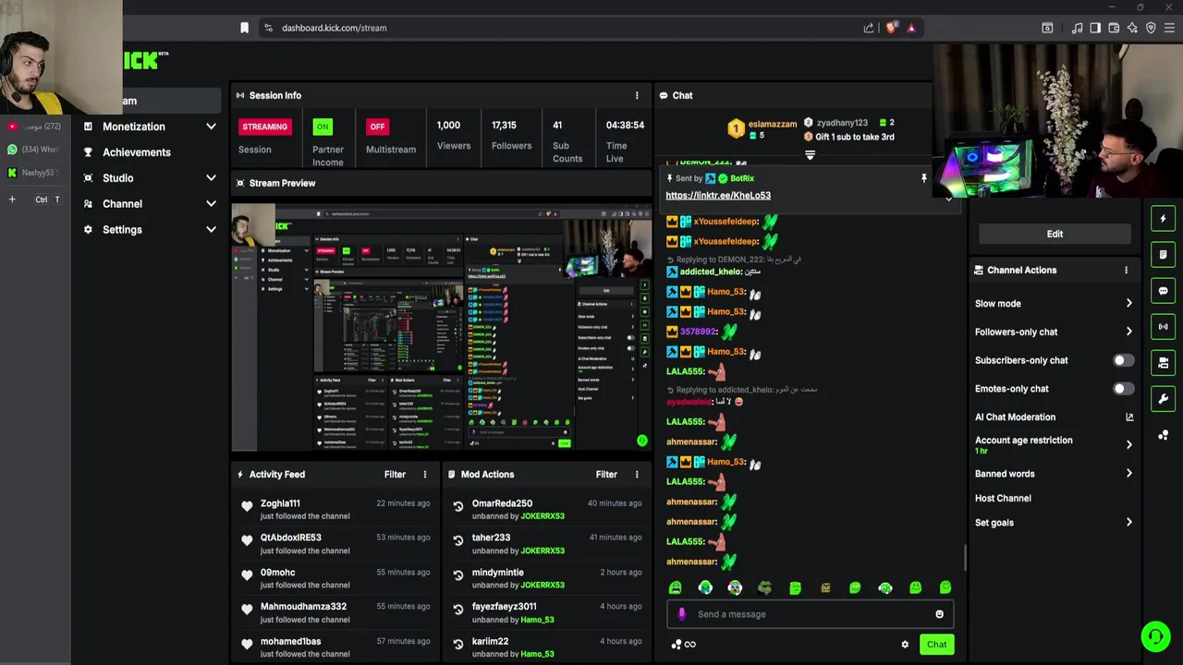Screen dimensions: 1183x665
Task: Expand the Settings menu chevron
Action: [x=211, y=230]
